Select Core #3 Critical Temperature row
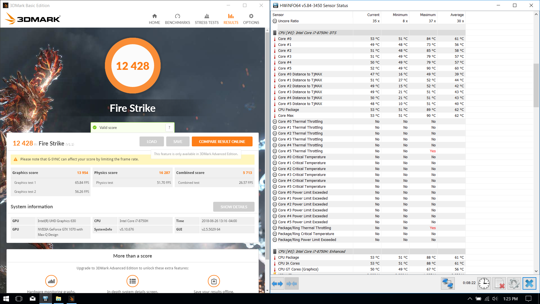This screenshot has height=304, width=540. (x=369, y=175)
